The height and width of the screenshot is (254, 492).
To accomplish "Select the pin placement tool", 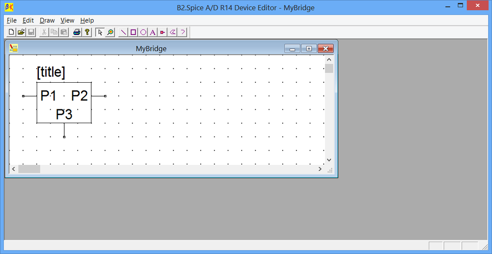I will [x=162, y=32].
